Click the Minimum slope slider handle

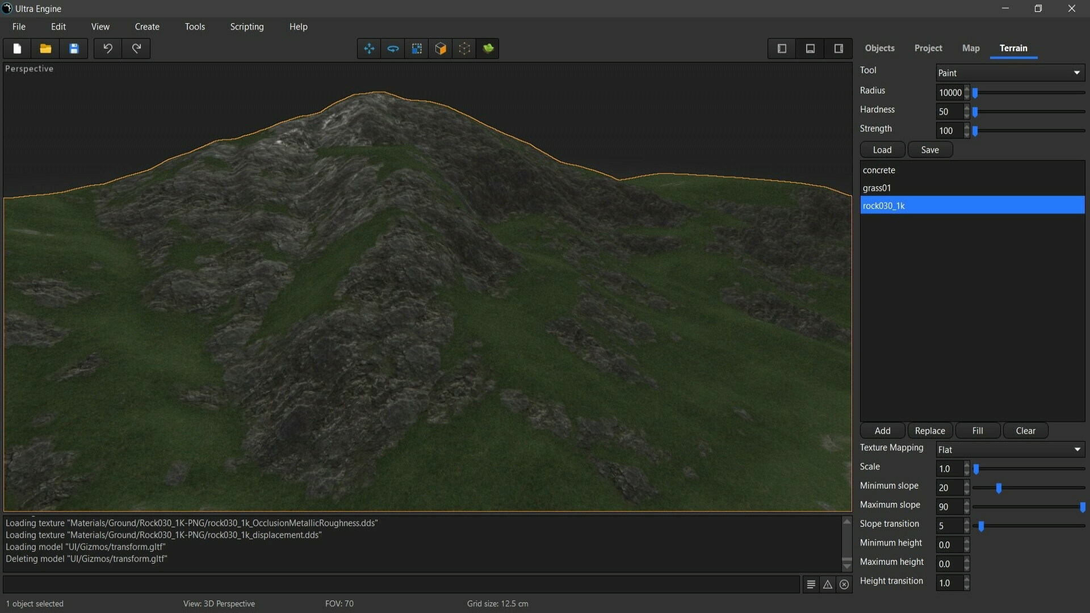[999, 488]
